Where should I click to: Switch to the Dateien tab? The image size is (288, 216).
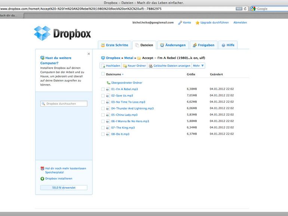144,45
